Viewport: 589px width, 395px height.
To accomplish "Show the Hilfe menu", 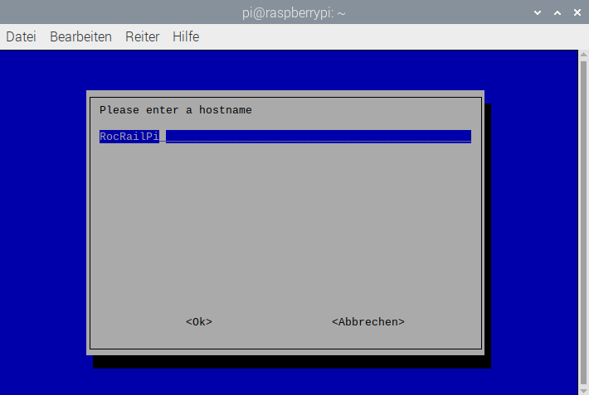I will point(186,37).
